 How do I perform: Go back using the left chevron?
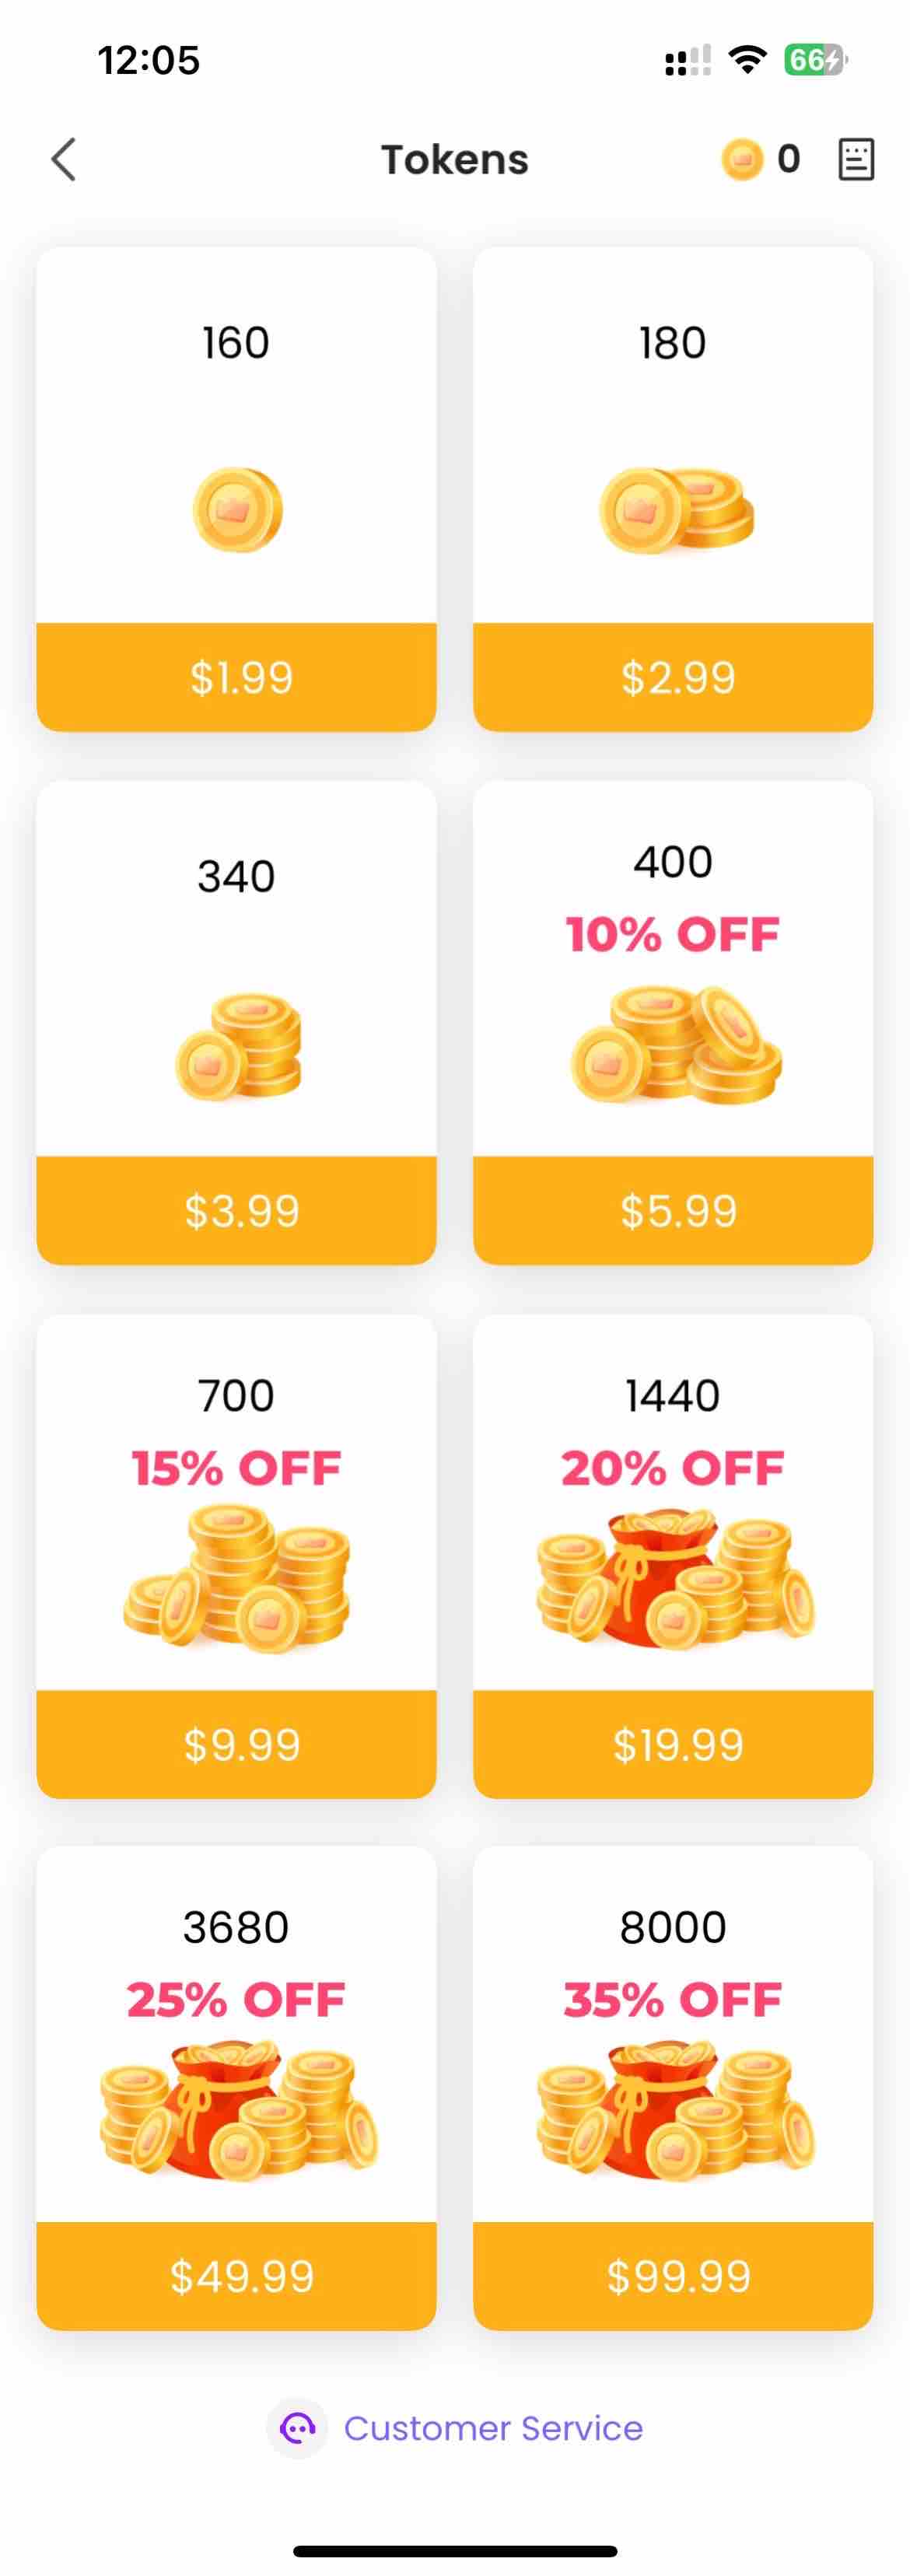click(x=64, y=159)
